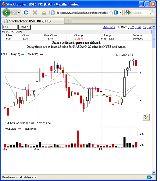Open the home page via house icon
Screen dimensions: 160x181
coord(44,12)
